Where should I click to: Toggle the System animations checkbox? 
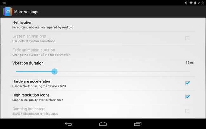[x=187, y=38]
